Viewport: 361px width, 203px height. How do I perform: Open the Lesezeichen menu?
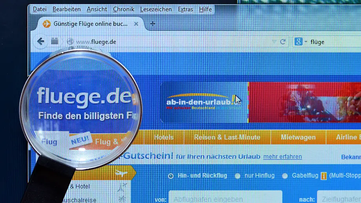(156, 9)
